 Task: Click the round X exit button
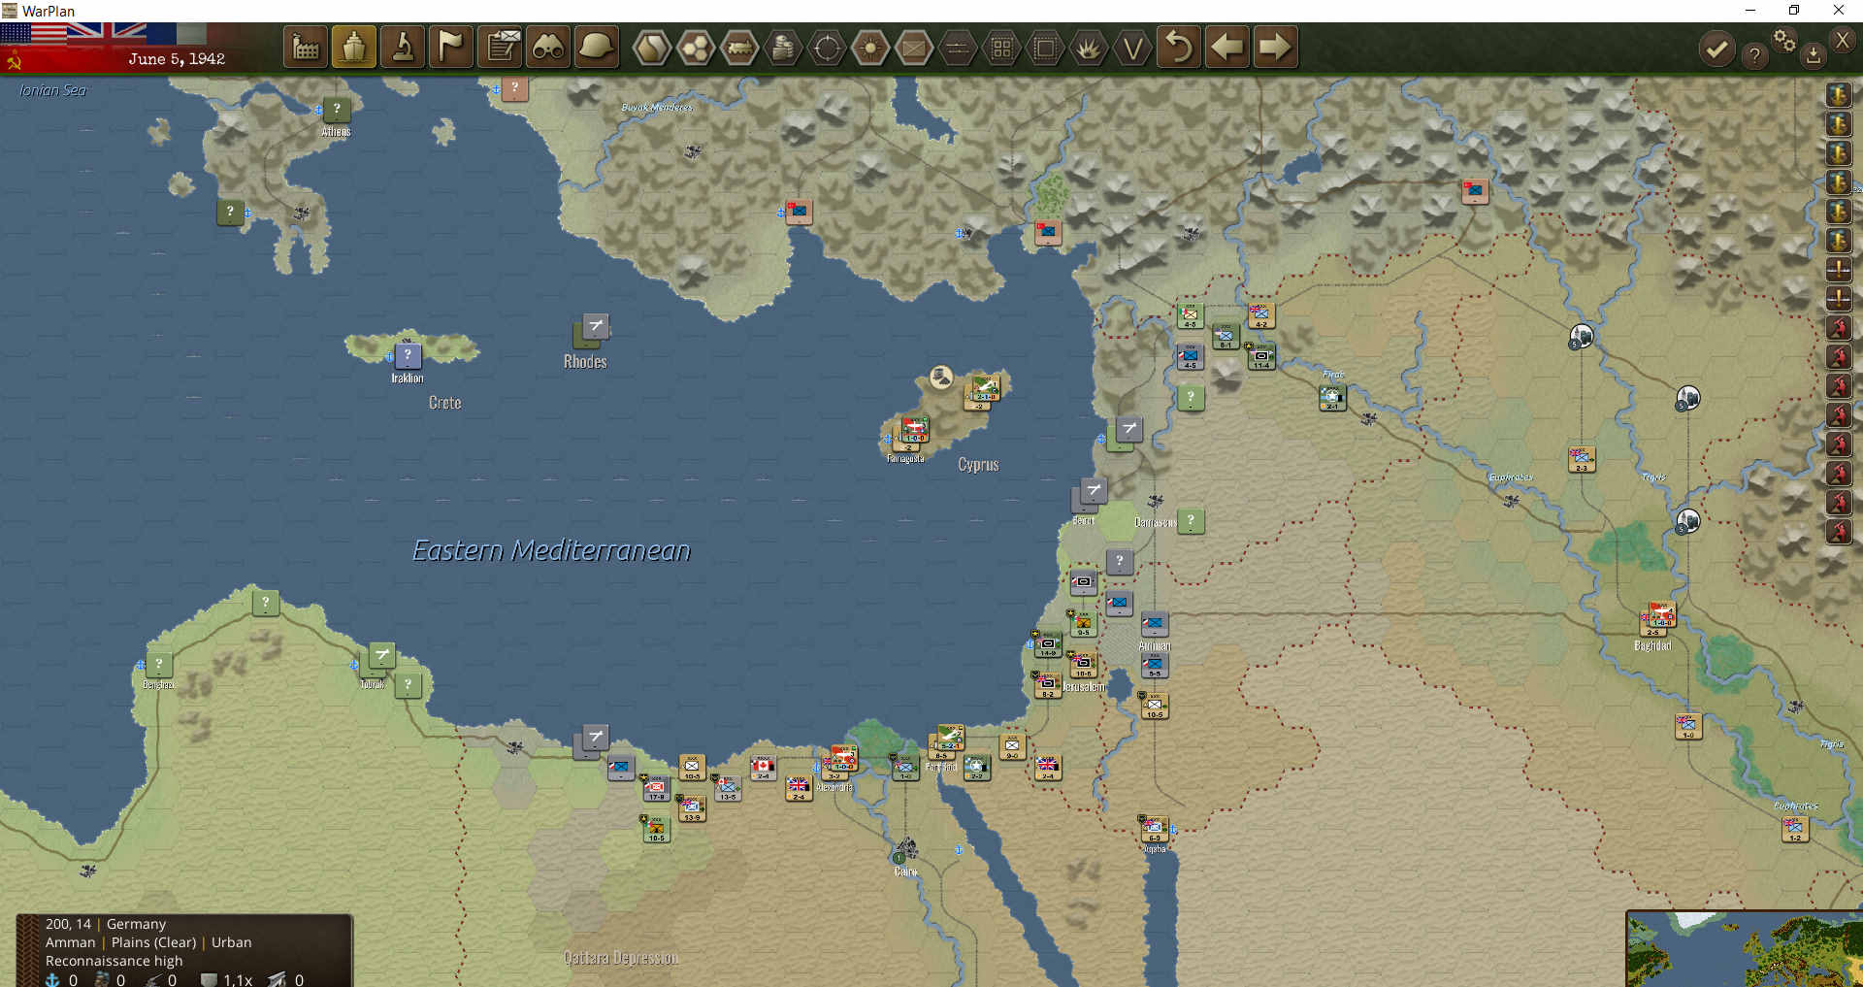[1843, 40]
